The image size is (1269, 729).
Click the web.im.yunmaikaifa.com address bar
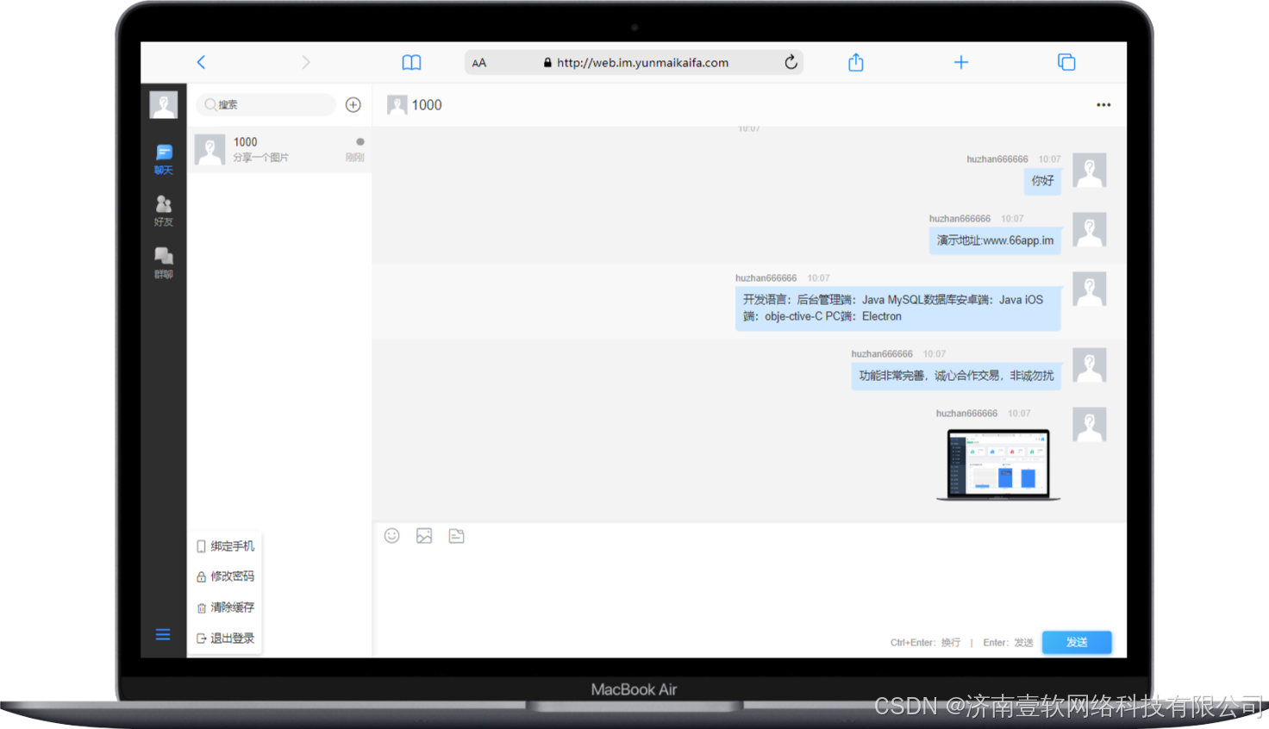pyautogui.click(x=634, y=62)
